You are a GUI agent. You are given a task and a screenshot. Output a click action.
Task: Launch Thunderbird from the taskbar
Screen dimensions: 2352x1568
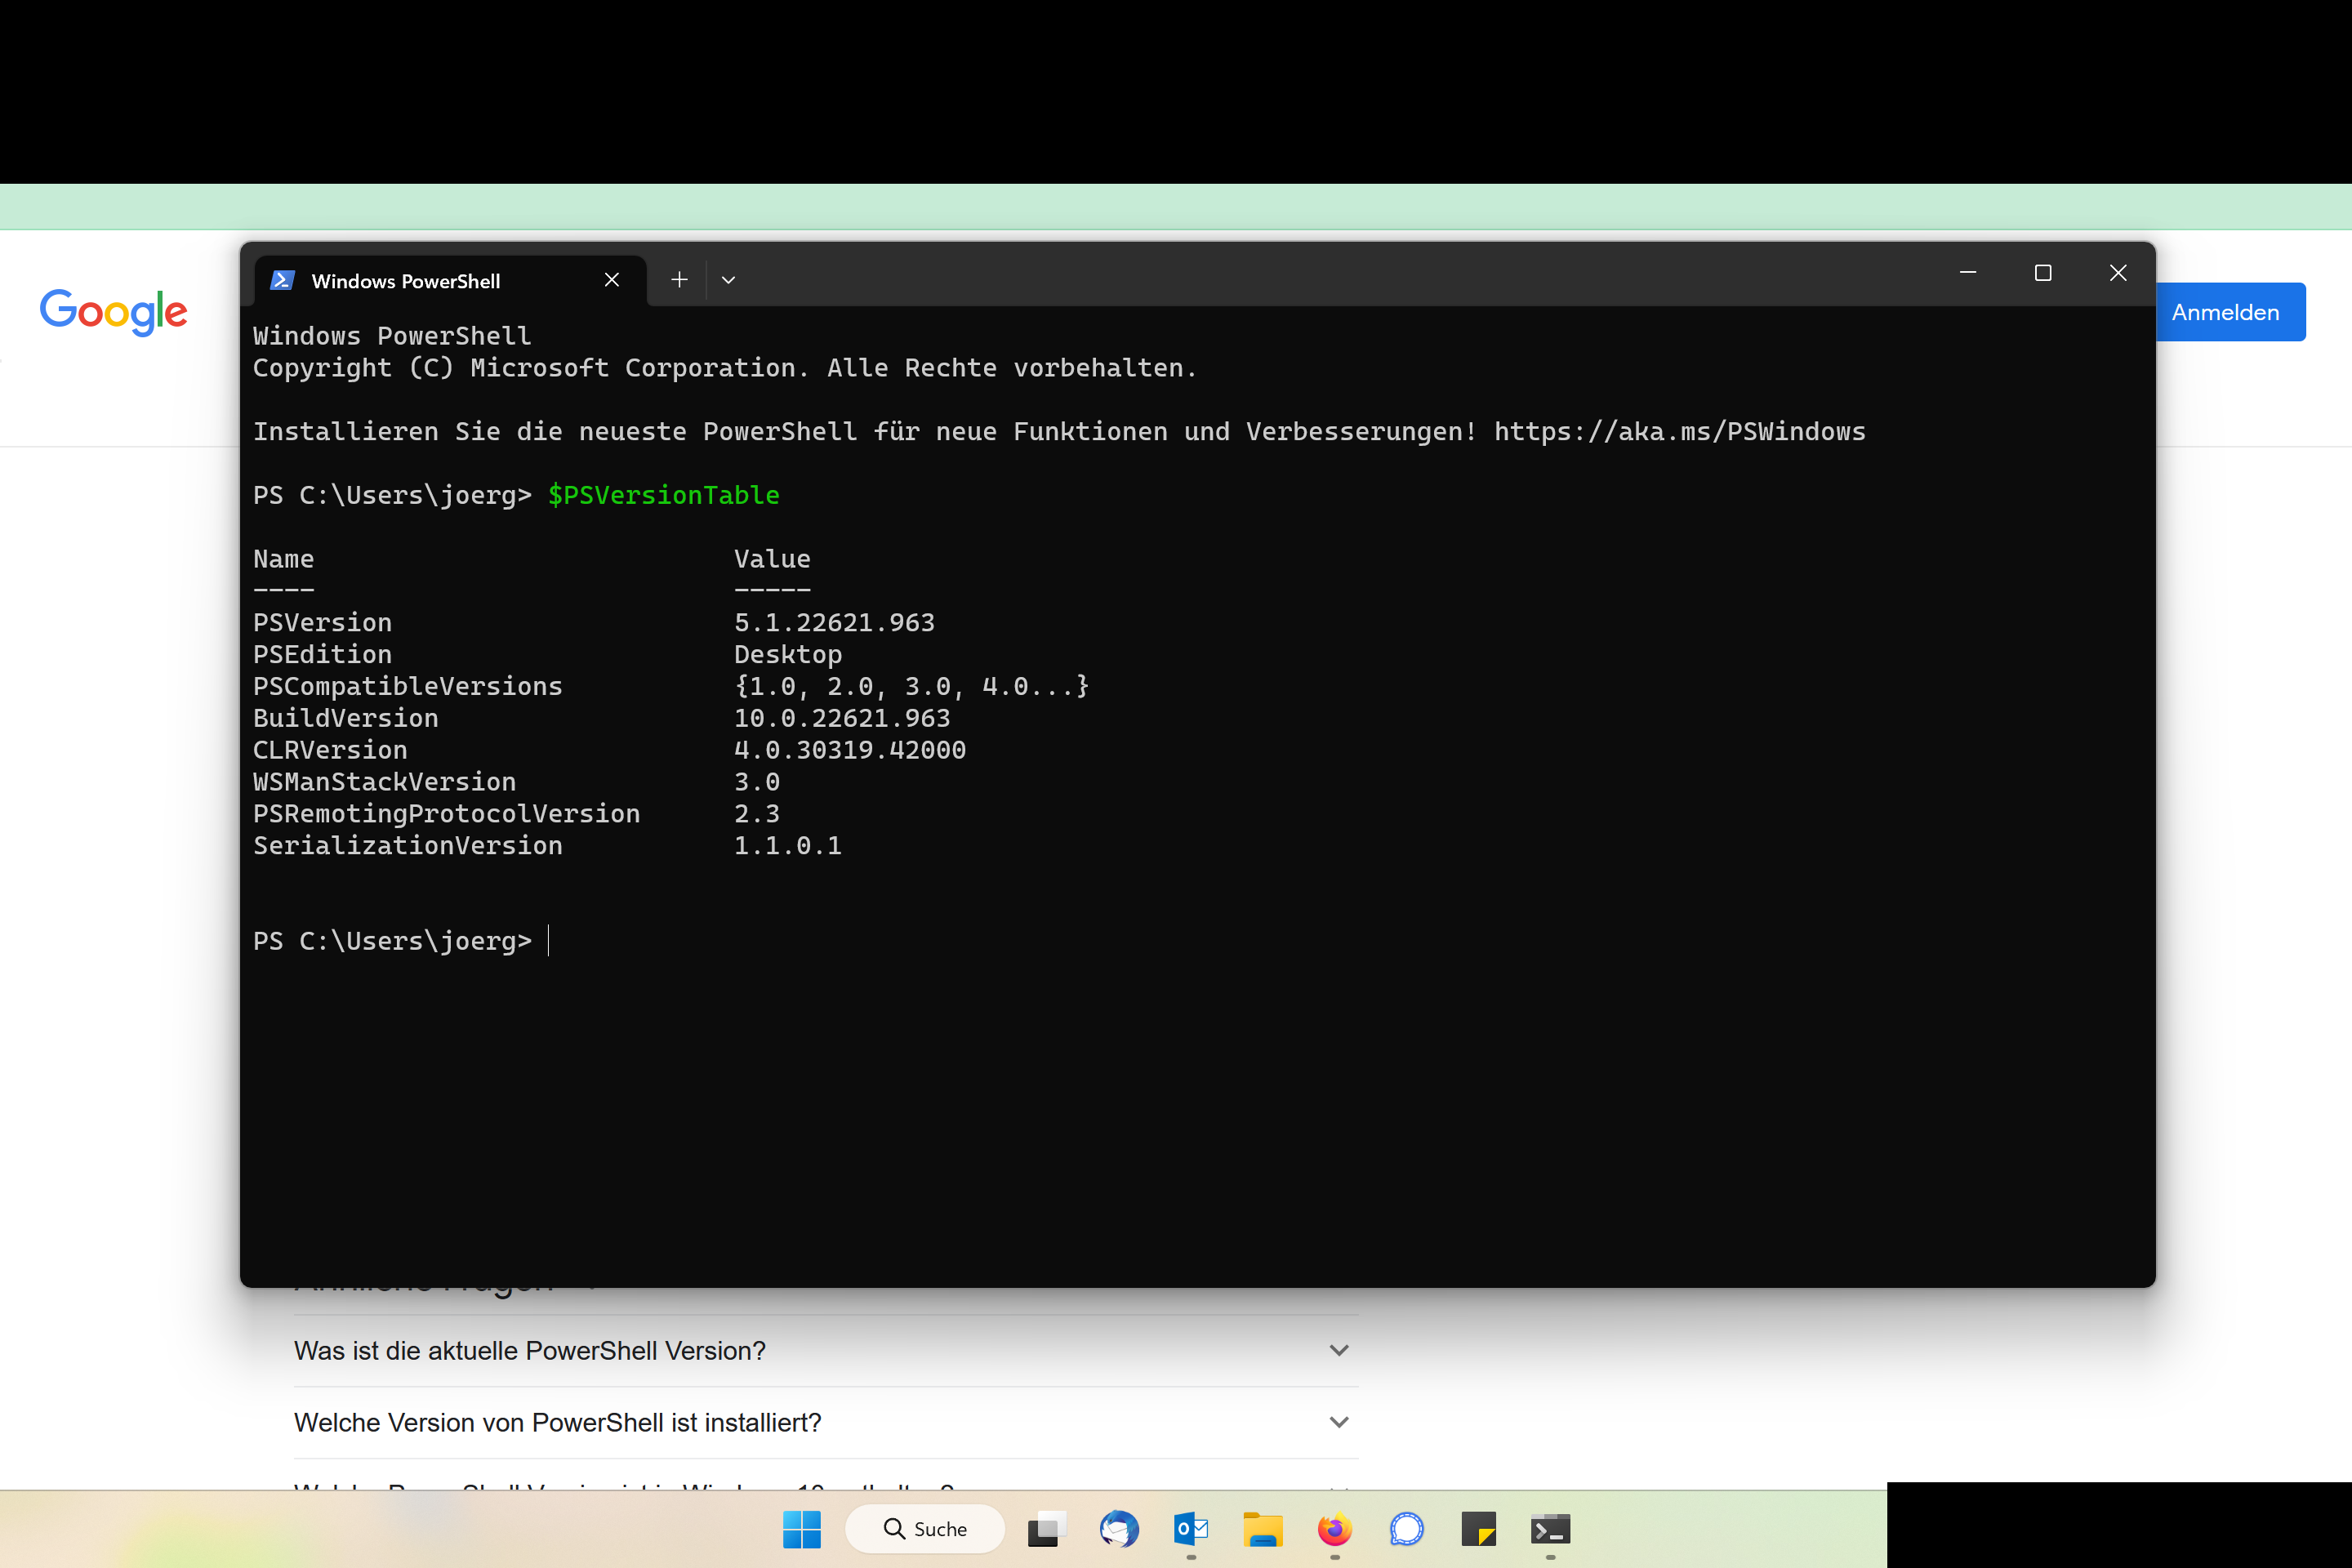[x=1119, y=1529]
